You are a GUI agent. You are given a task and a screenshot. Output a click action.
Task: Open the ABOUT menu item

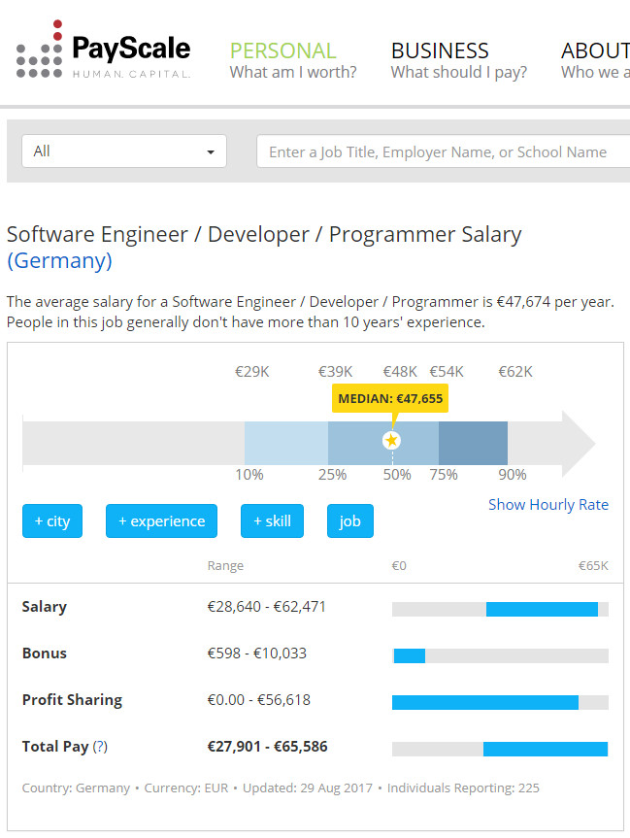[x=594, y=59]
